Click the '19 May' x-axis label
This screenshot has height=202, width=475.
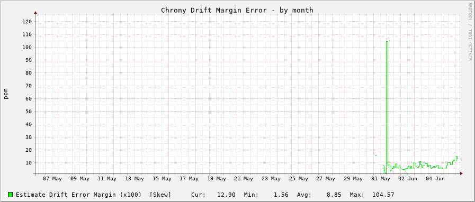tap(217, 179)
